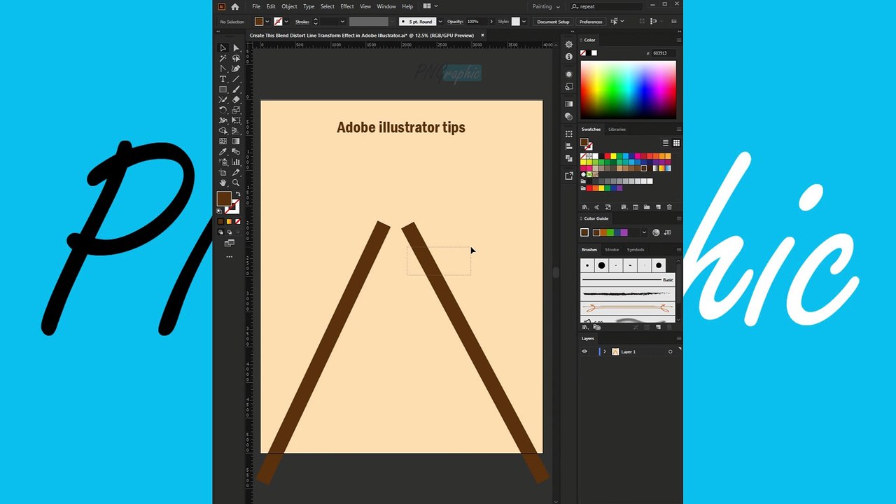The height and width of the screenshot is (504, 896).
Task: Select the Scale tool
Action: click(236, 110)
